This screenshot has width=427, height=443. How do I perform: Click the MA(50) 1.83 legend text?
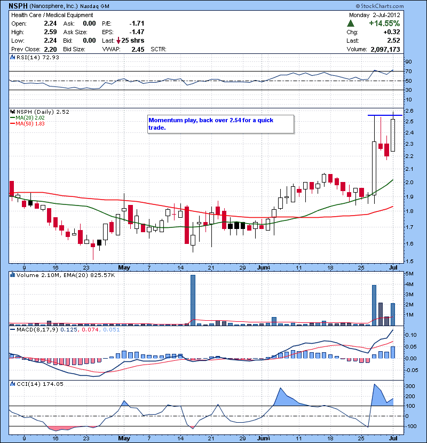(x=30, y=124)
